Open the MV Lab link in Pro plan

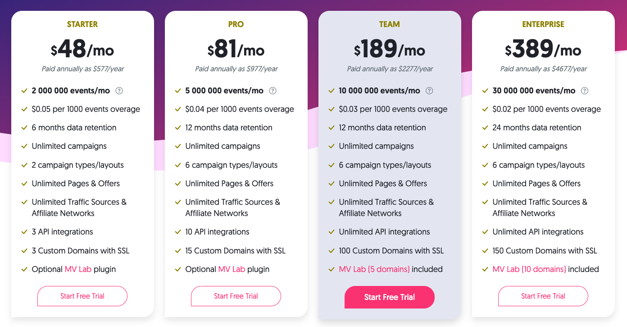point(232,269)
